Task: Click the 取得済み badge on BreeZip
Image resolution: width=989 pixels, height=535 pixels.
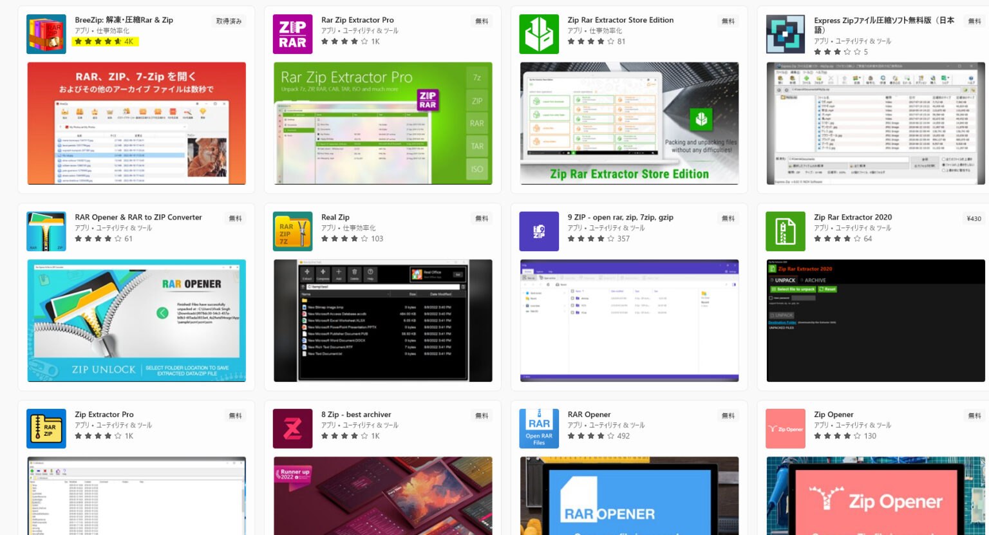Action: coord(229,21)
